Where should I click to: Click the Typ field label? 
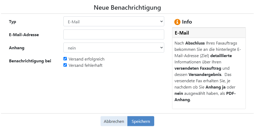[13, 22]
